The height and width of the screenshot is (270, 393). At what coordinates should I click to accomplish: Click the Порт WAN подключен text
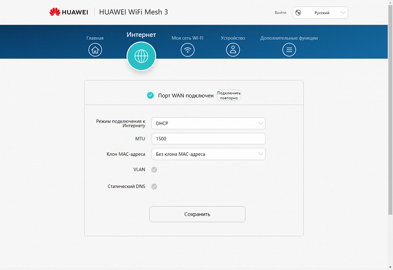(186, 96)
